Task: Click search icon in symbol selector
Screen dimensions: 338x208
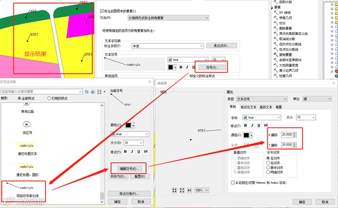Action: (x=87, y=92)
